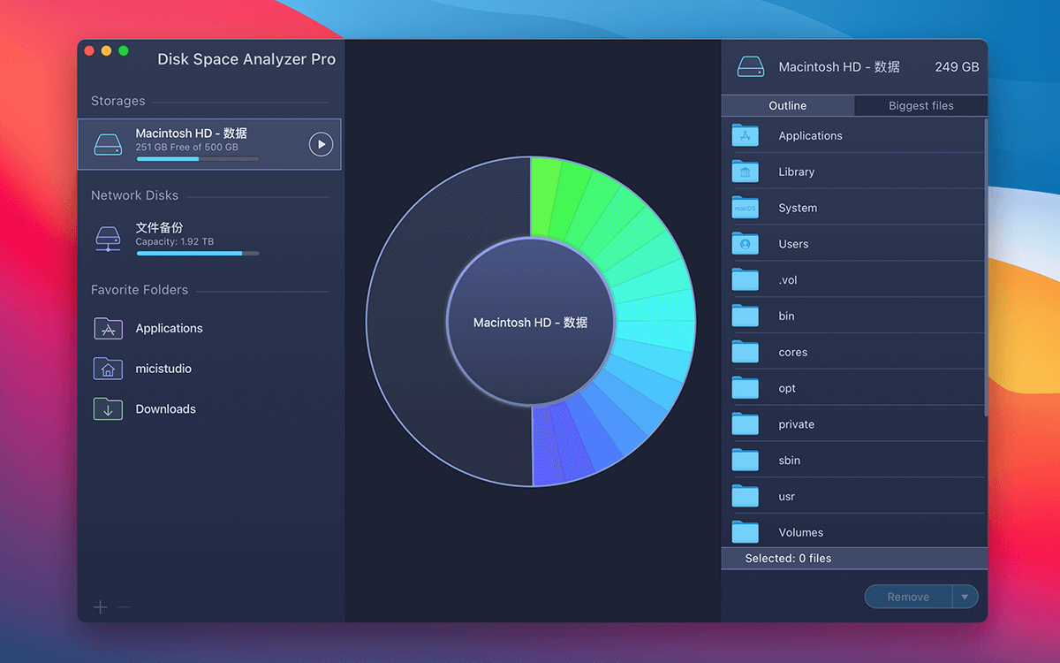Open the Applications favorite folder label
This screenshot has width=1060, height=663.
(169, 328)
